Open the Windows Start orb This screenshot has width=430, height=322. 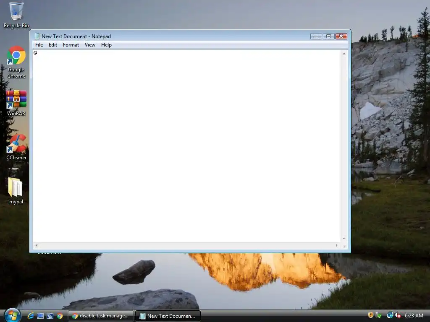12,315
